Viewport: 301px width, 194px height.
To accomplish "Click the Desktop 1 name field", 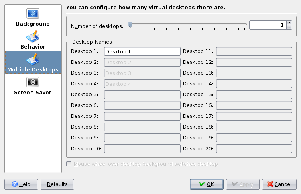I will coord(142,51).
